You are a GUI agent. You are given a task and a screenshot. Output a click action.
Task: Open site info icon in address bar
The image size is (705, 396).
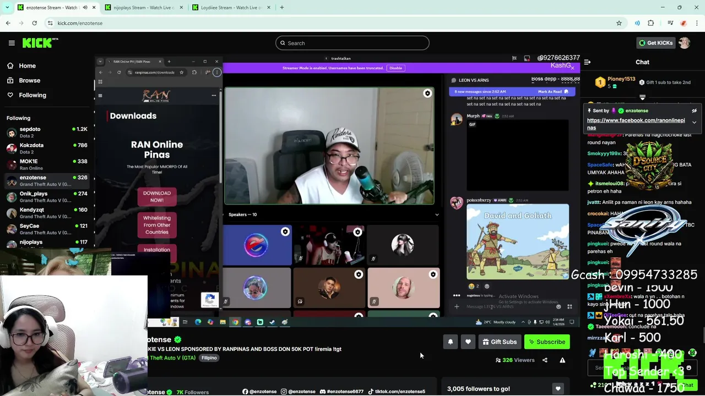[50, 23]
